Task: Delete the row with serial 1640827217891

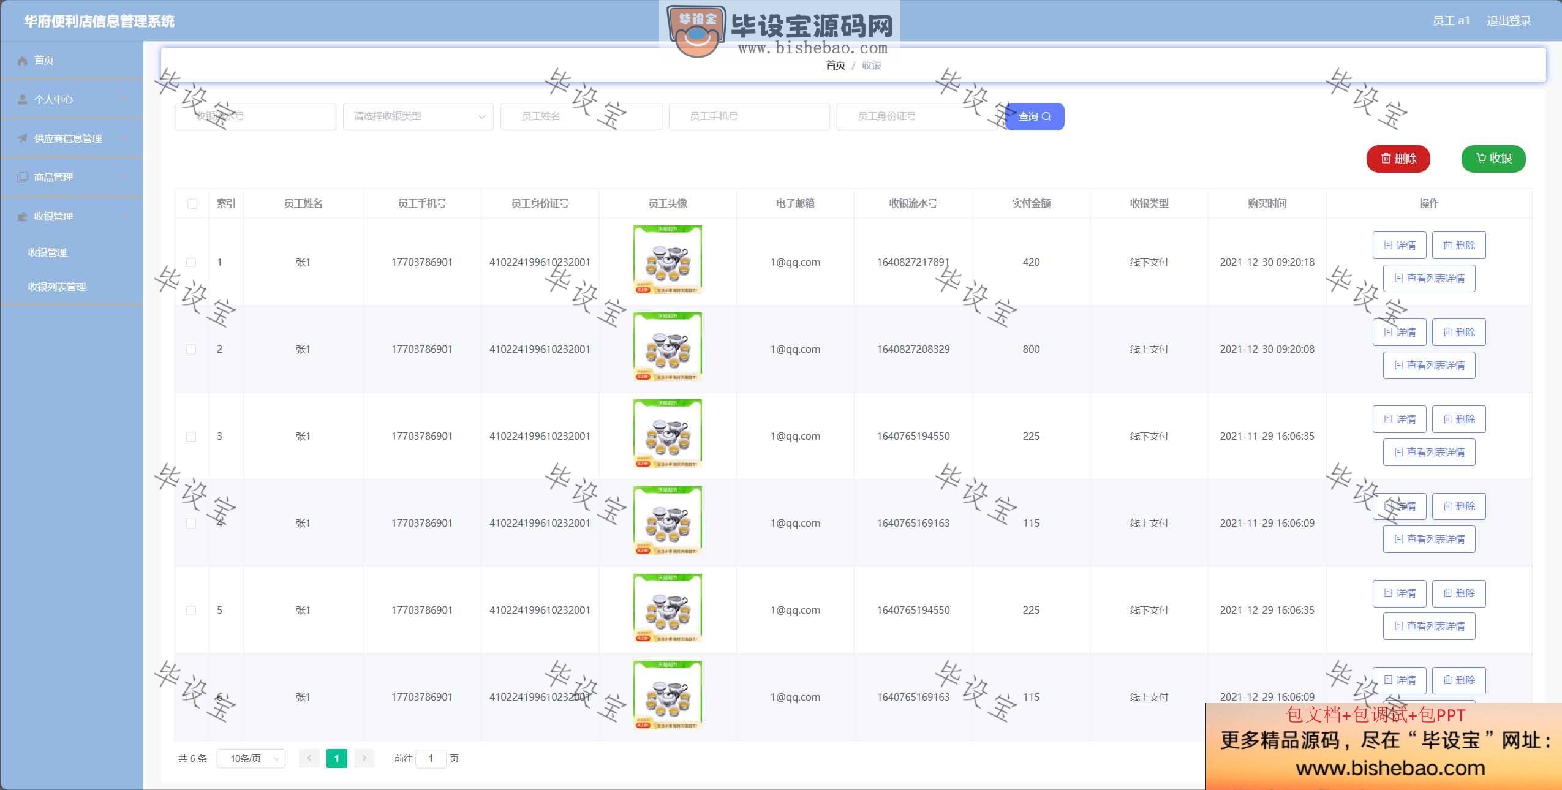Action: pos(1458,245)
